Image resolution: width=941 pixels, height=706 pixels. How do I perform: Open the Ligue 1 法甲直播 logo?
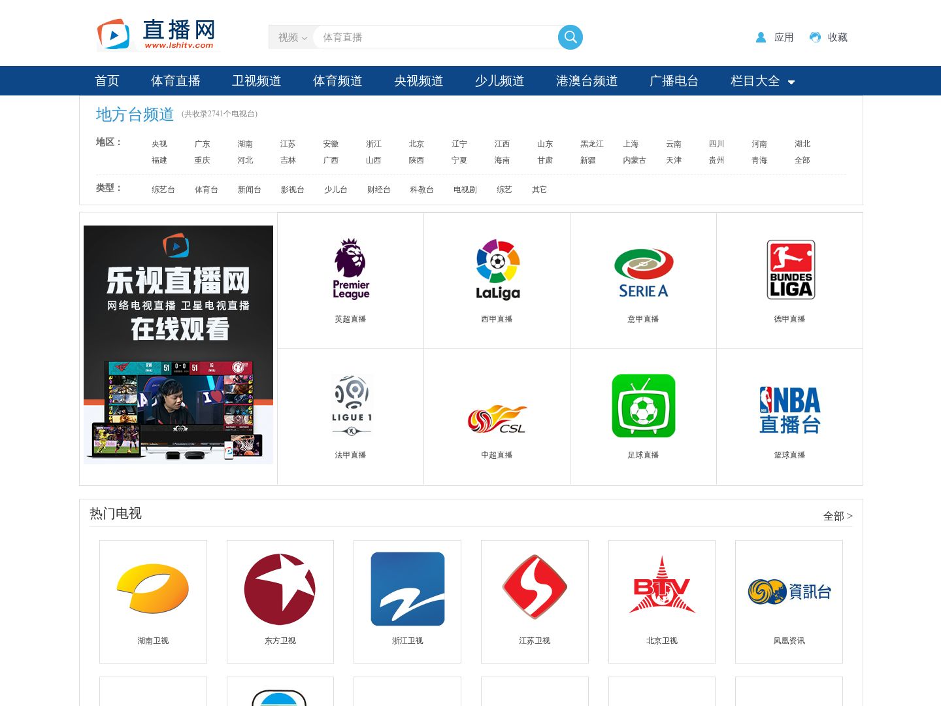[352, 405]
